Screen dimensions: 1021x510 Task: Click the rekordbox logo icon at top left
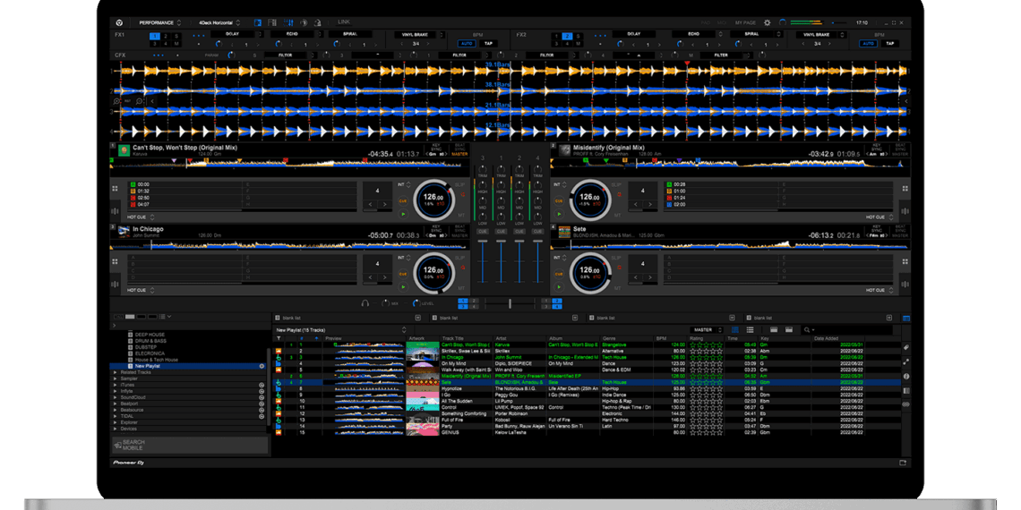[x=119, y=22]
